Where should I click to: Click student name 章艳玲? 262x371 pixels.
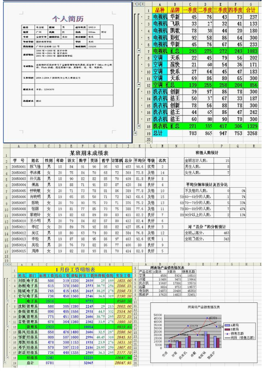35,215
